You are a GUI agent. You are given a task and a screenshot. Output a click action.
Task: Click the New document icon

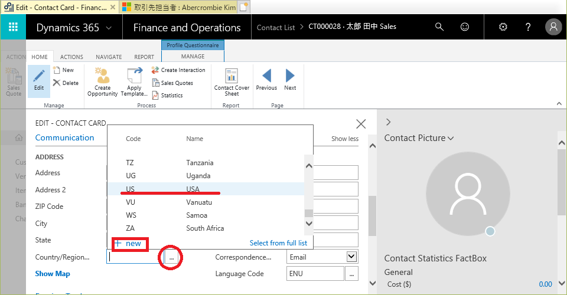(x=57, y=70)
